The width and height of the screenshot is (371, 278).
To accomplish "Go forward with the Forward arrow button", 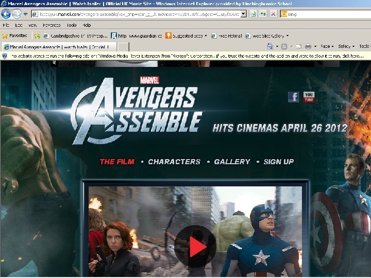I will [16, 14].
